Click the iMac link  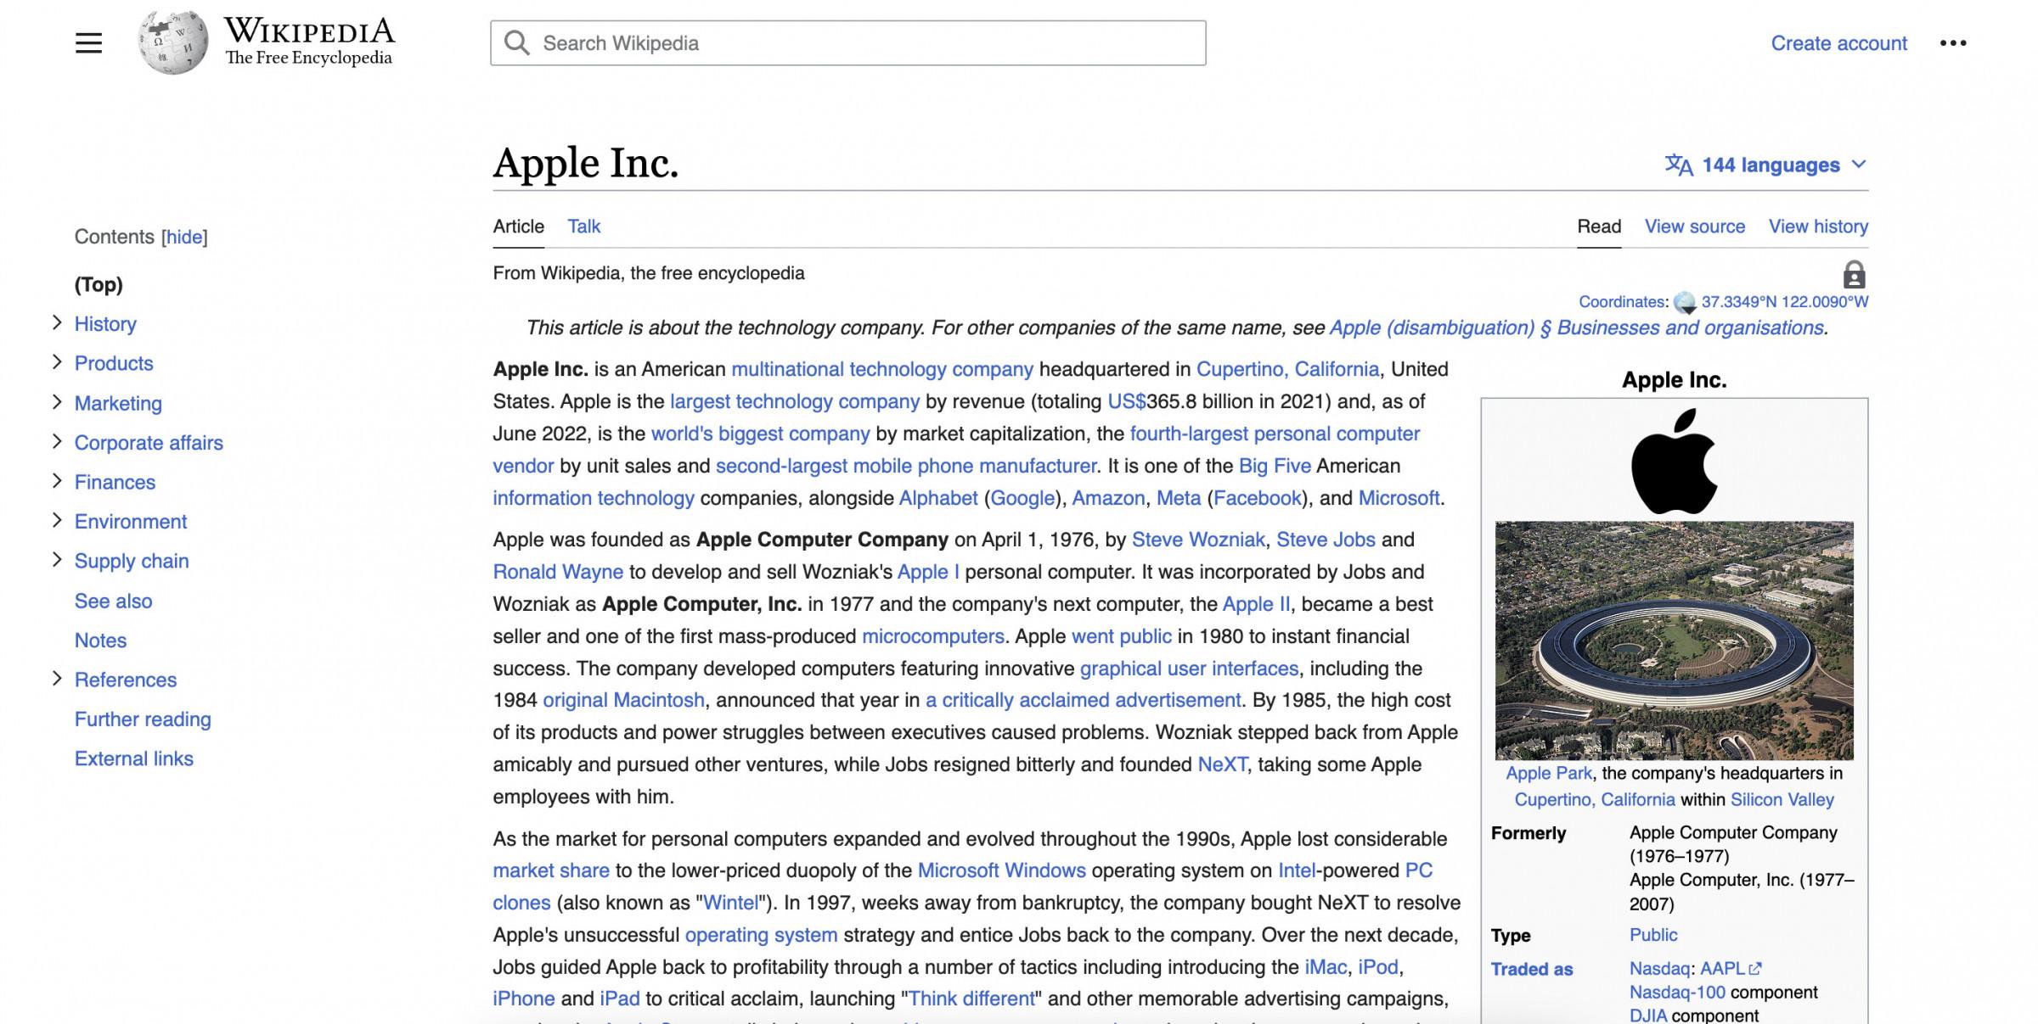[x=1326, y=967]
